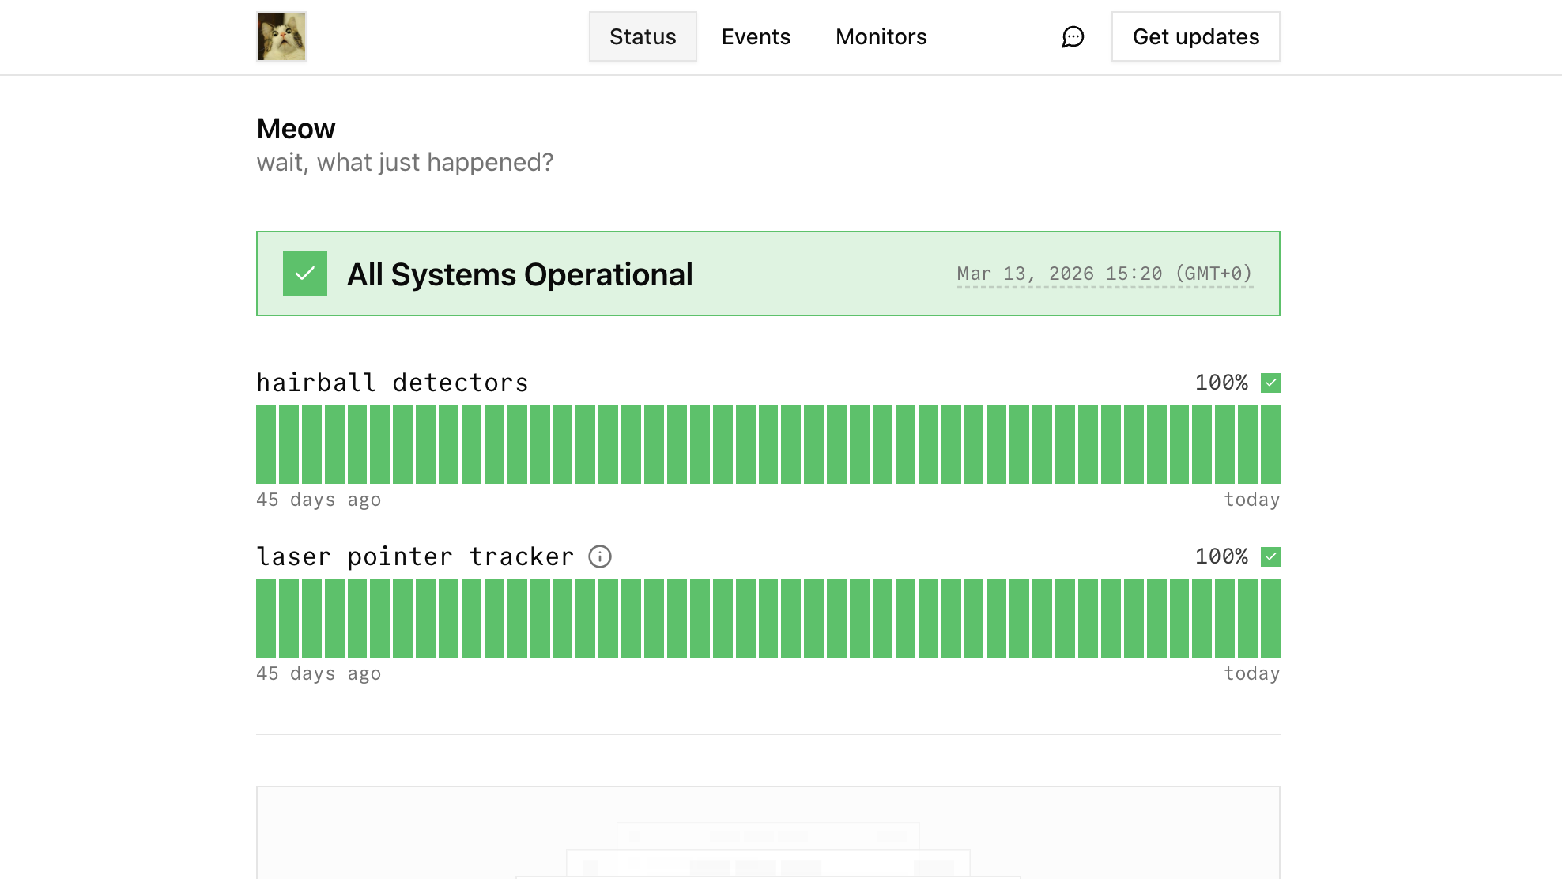Click the info icon next to laser pointer tracker
Screen dimensions: 1562x879
601,556
